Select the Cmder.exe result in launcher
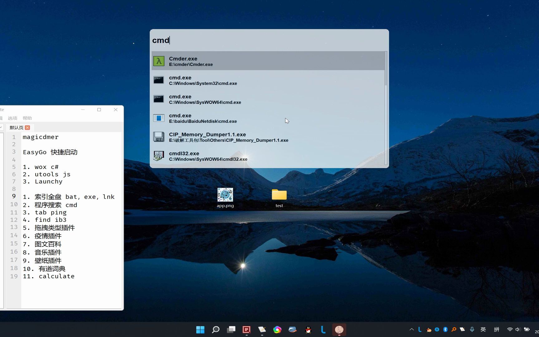Viewport: 539px width, 337px height. click(x=268, y=61)
